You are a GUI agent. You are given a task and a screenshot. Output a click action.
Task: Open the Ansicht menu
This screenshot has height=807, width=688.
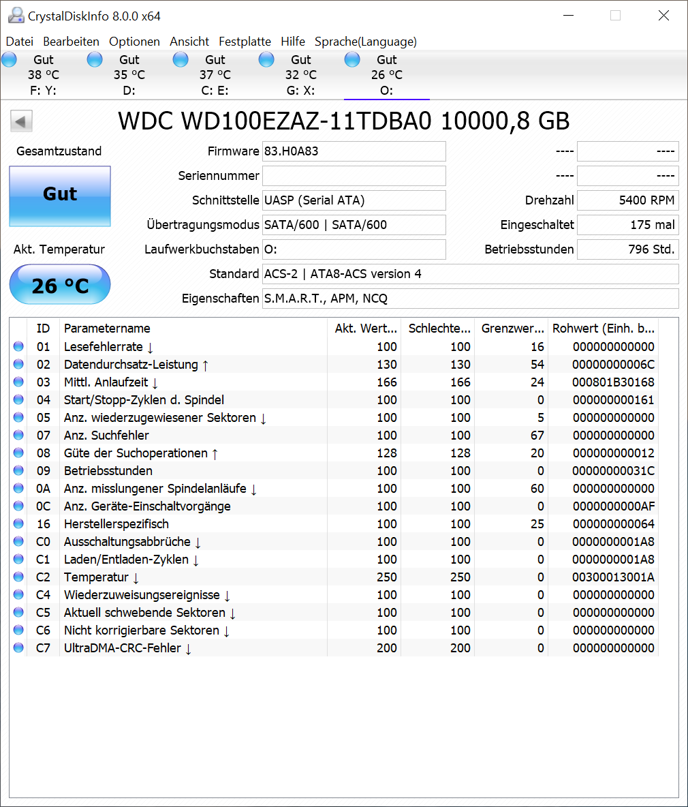(189, 42)
